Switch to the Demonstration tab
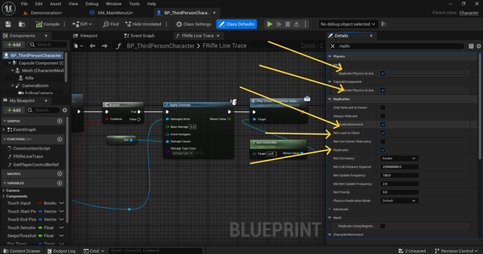This screenshot has width=483, height=254. coord(46,13)
